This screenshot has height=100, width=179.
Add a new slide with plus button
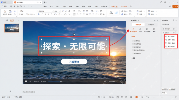[x=10, y=91]
